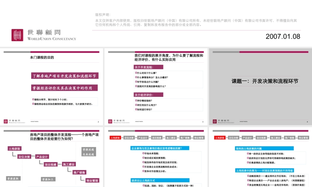Click bullet 什么事情谁来办?怎么办最好?
Screen dimensions: 312x187
[x=152, y=77]
